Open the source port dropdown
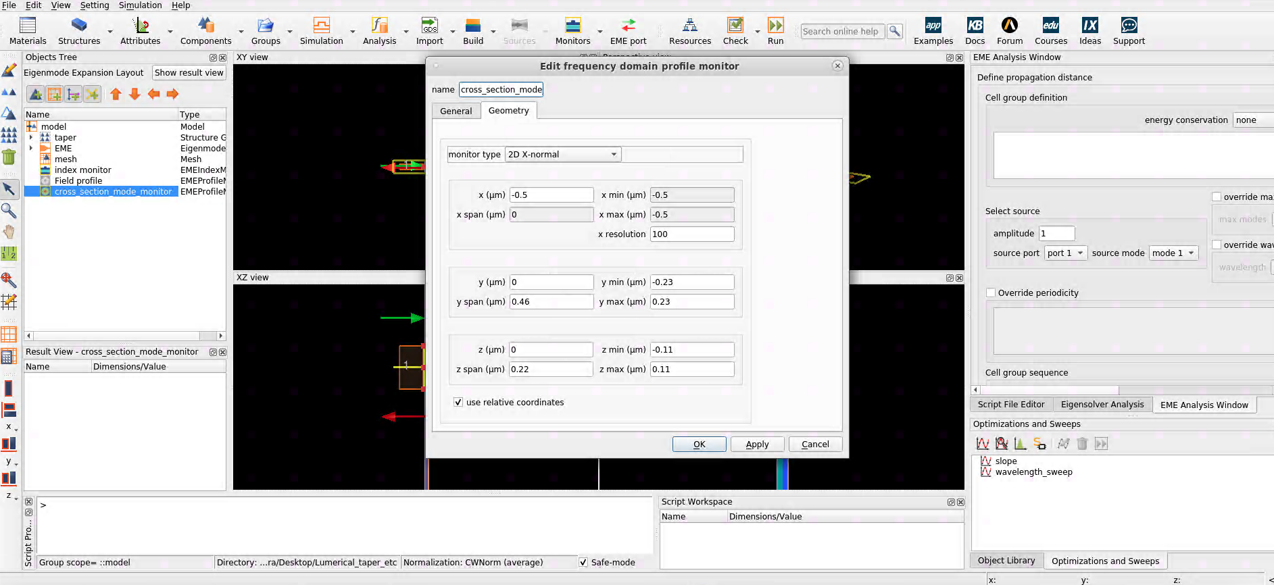Viewport: 1274px width, 585px height. pyautogui.click(x=1065, y=253)
